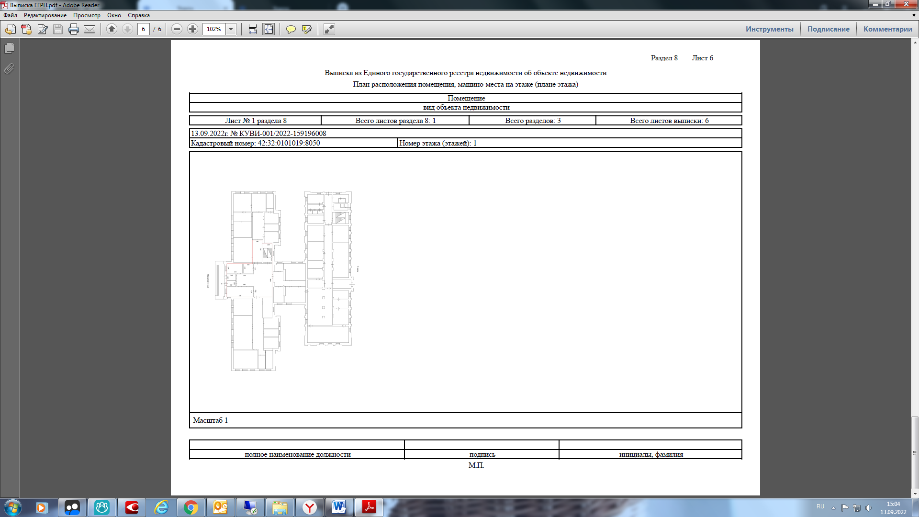
Task: Click the Save file icon
Action: point(58,29)
